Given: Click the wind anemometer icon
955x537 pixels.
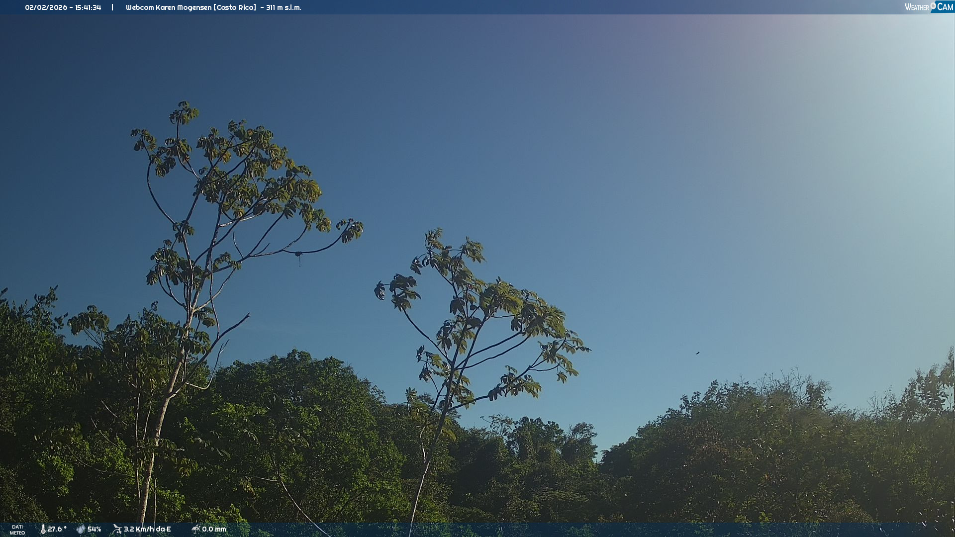Looking at the screenshot, I should pyautogui.click(x=117, y=529).
